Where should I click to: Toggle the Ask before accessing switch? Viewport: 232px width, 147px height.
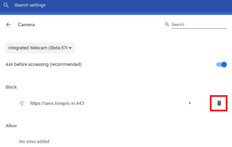[x=222, y=64]
